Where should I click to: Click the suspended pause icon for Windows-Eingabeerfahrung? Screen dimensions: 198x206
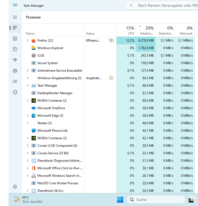click(x=111, y=78)
